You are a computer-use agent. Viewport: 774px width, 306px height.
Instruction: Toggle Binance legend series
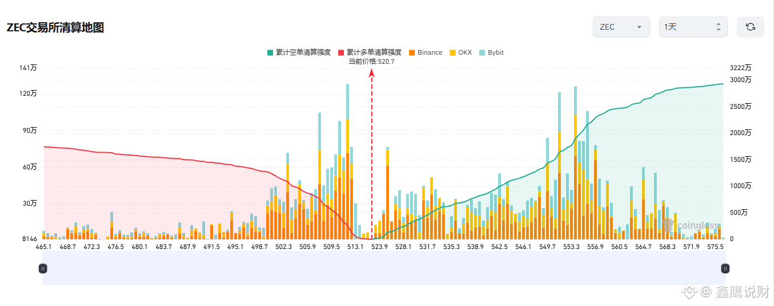pyautogui.click(x=425, y=52)
